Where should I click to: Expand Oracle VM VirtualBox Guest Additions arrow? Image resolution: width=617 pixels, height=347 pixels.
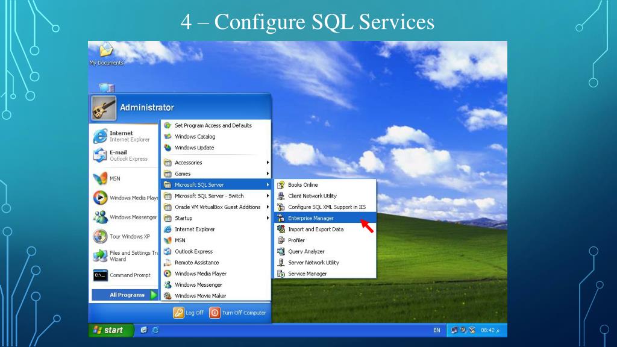(268, 207)
